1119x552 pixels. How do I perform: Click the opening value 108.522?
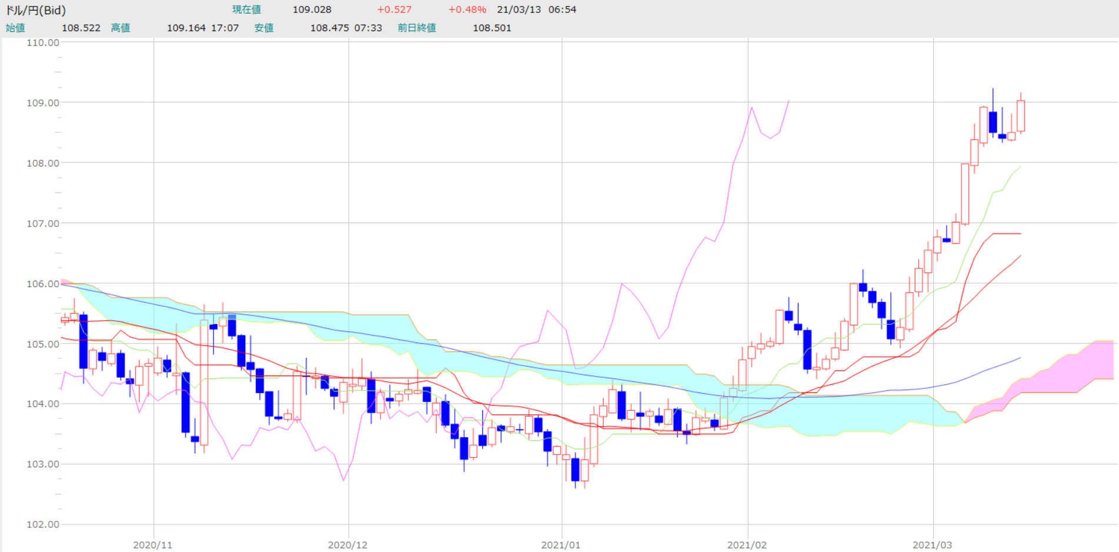81,28
